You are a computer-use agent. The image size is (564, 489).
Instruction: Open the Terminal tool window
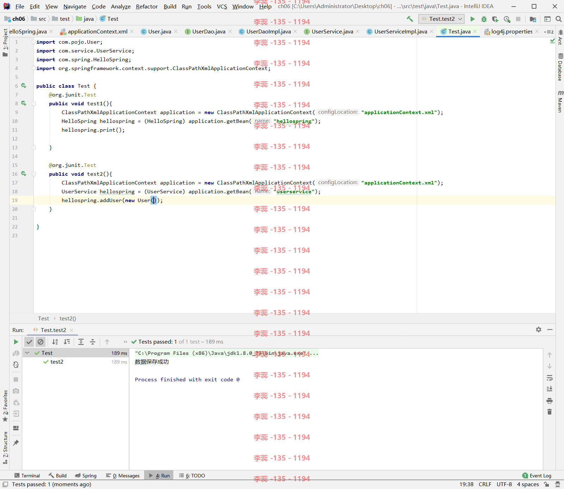[x=27, y=476]
